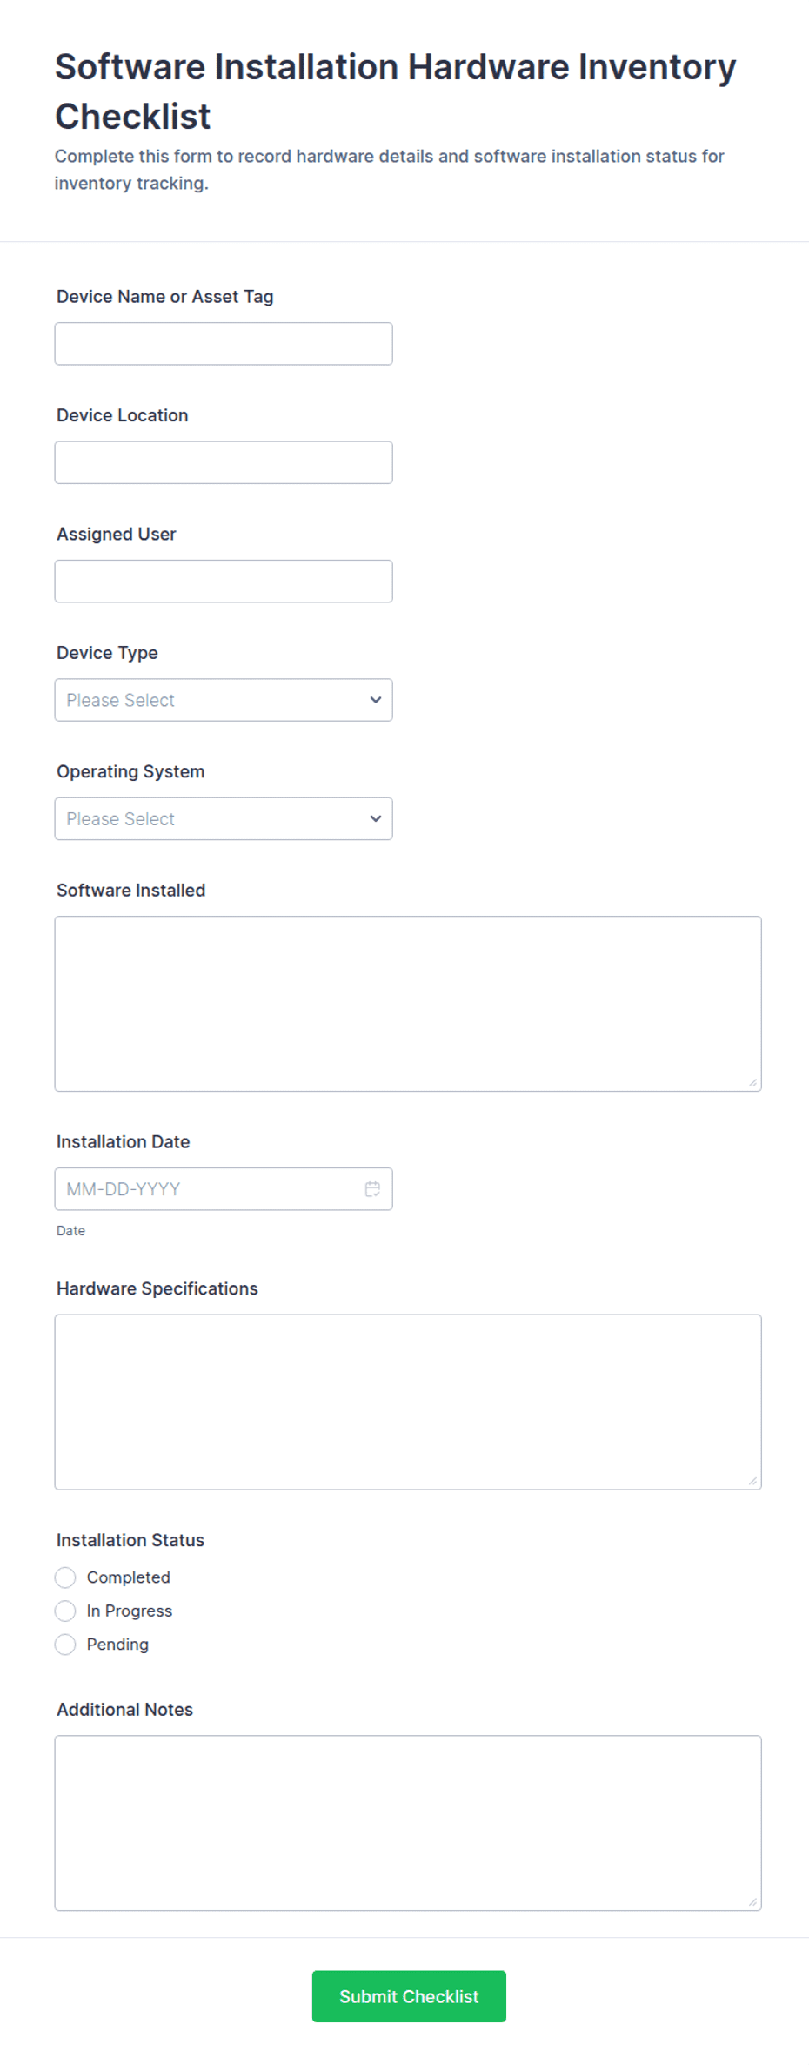Click the Hardware Specifications resize handle

tap(752, 1480)
